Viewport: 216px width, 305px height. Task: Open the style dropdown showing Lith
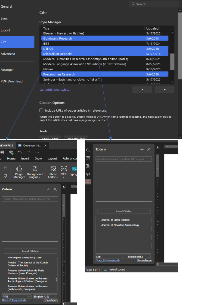click(x=110, y=257)
